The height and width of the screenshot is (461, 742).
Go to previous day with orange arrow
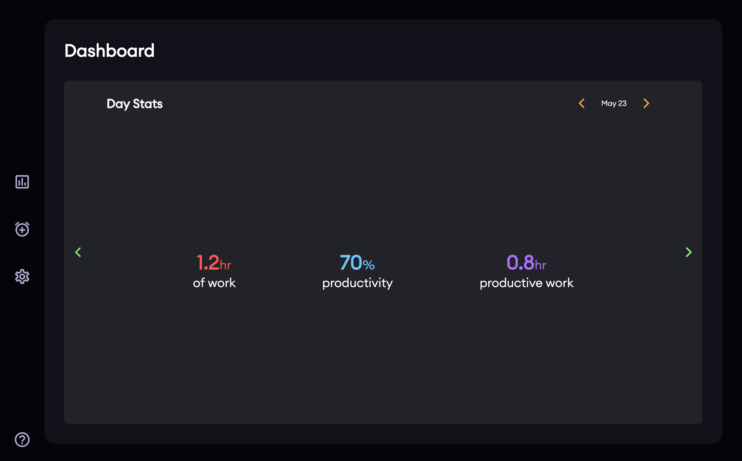click(x=582, y=103)
